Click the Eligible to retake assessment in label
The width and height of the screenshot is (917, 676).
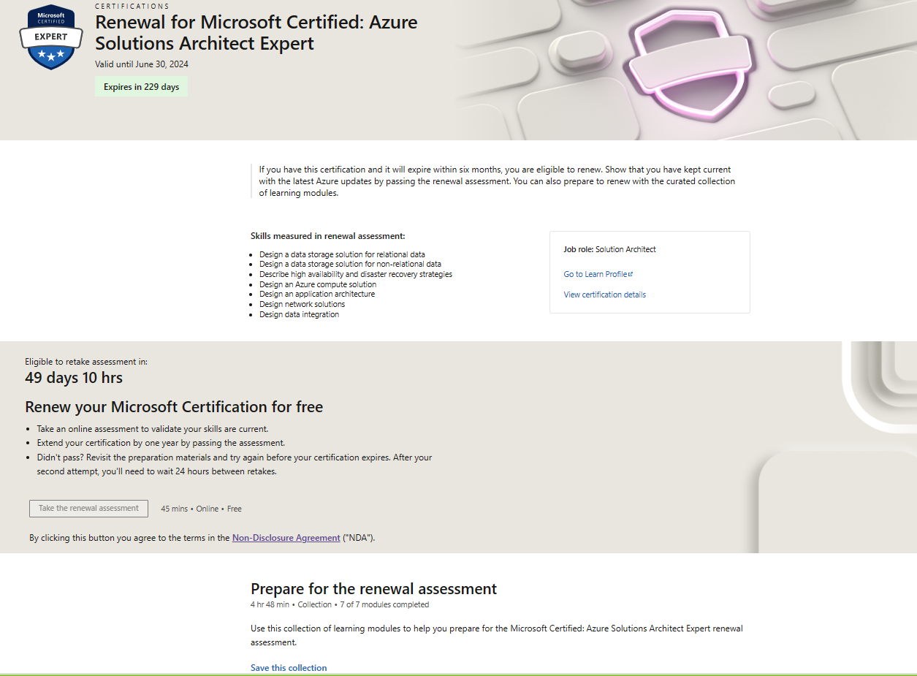pos(86,362)
